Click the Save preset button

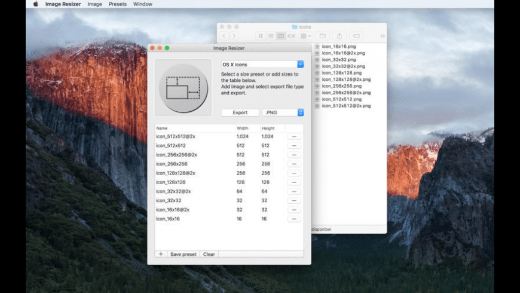click(183, 254)
